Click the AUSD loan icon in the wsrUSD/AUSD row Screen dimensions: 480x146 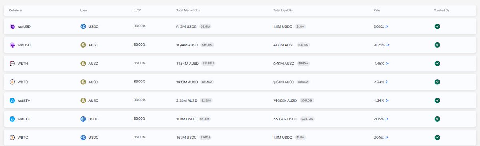pos(83,45)
